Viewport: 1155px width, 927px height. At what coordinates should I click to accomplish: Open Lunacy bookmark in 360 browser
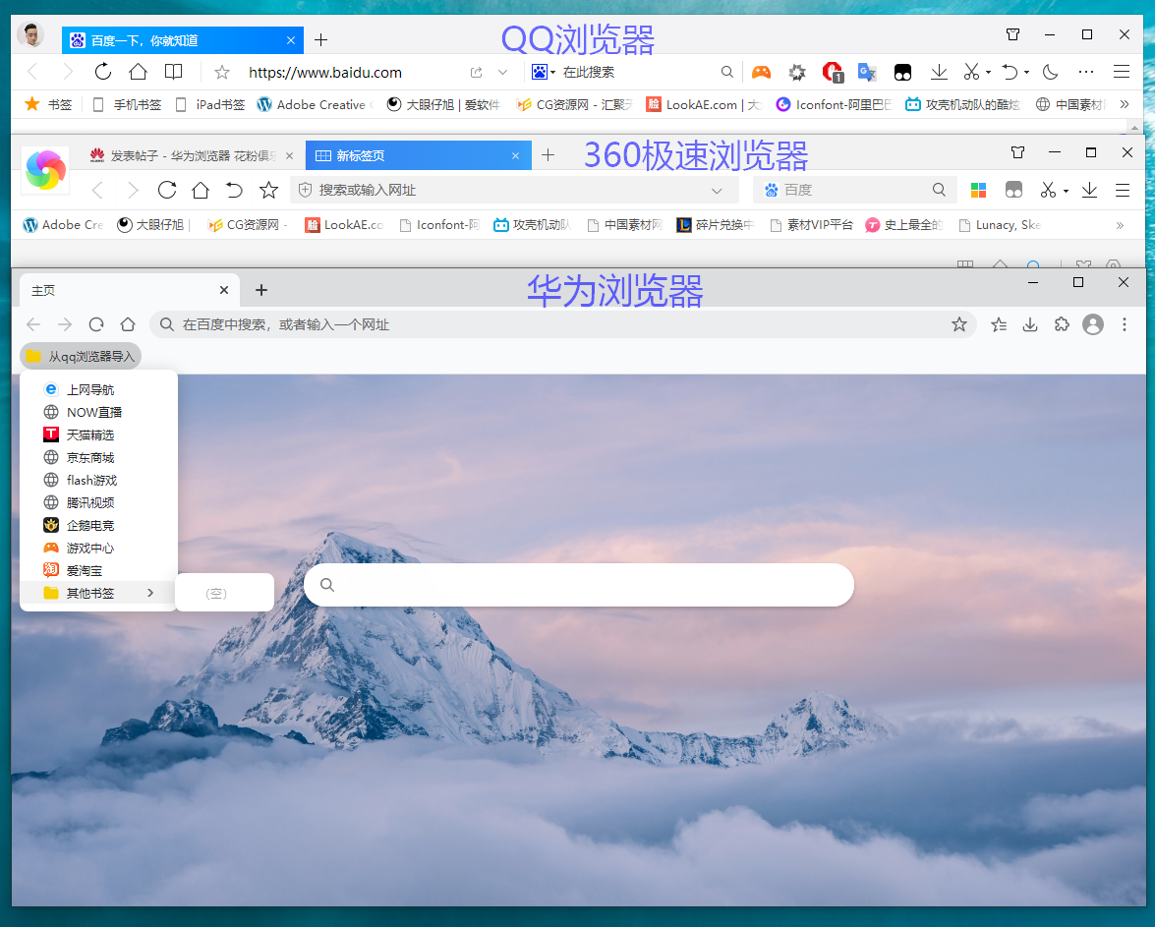(x=1001, y=225)
